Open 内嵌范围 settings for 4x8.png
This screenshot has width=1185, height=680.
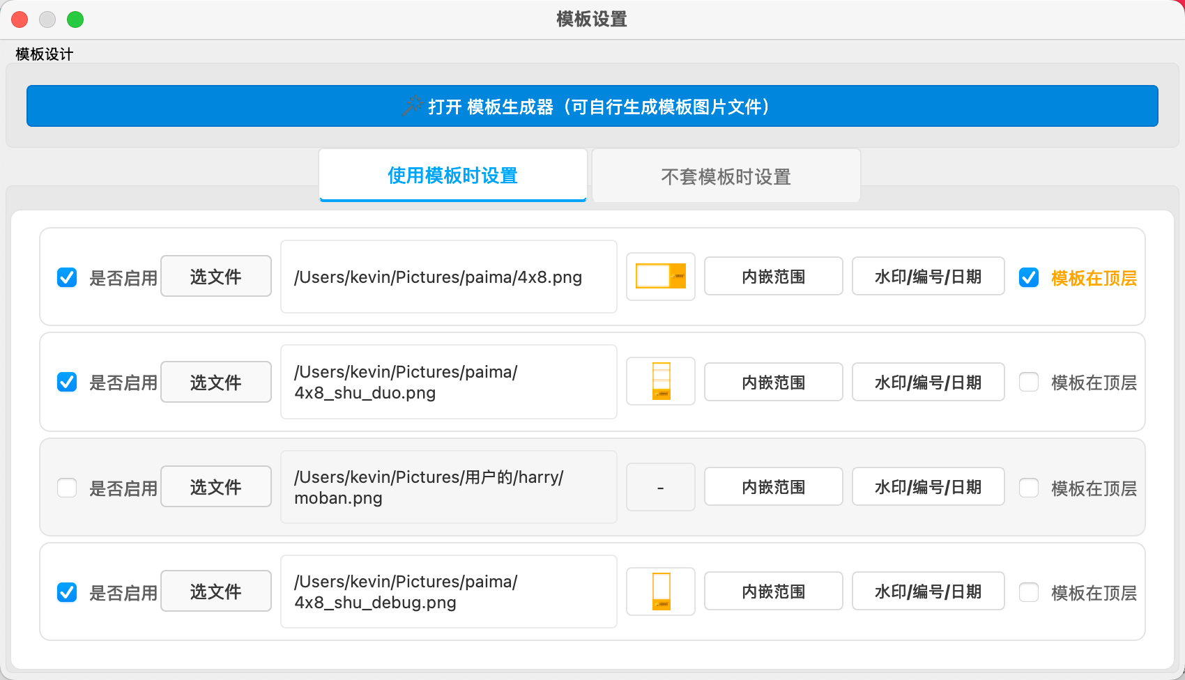tap(773, 276)
